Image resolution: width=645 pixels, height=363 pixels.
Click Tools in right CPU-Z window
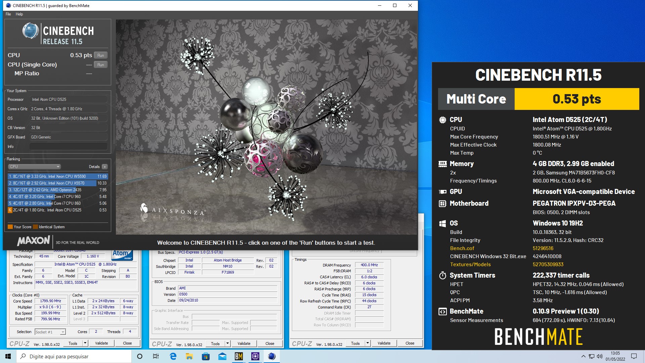tap(355, 343)
